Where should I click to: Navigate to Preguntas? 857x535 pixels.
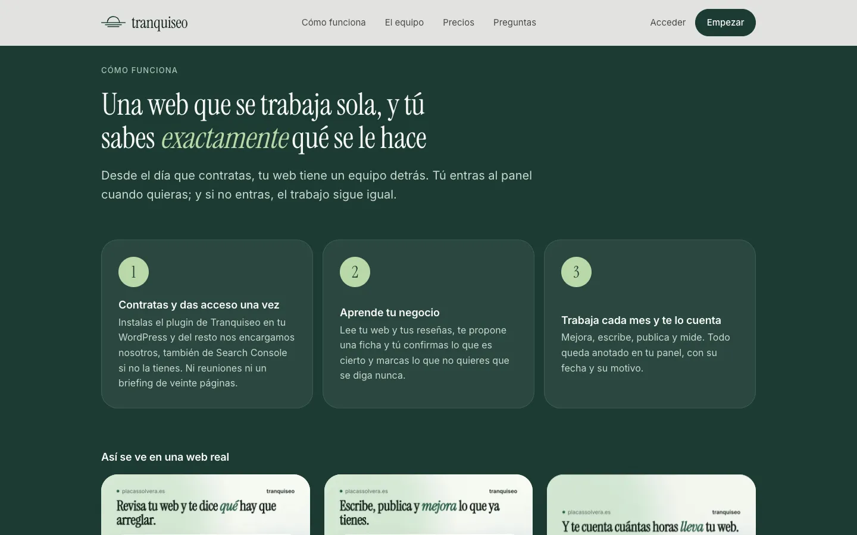click(x=515, y=23)
